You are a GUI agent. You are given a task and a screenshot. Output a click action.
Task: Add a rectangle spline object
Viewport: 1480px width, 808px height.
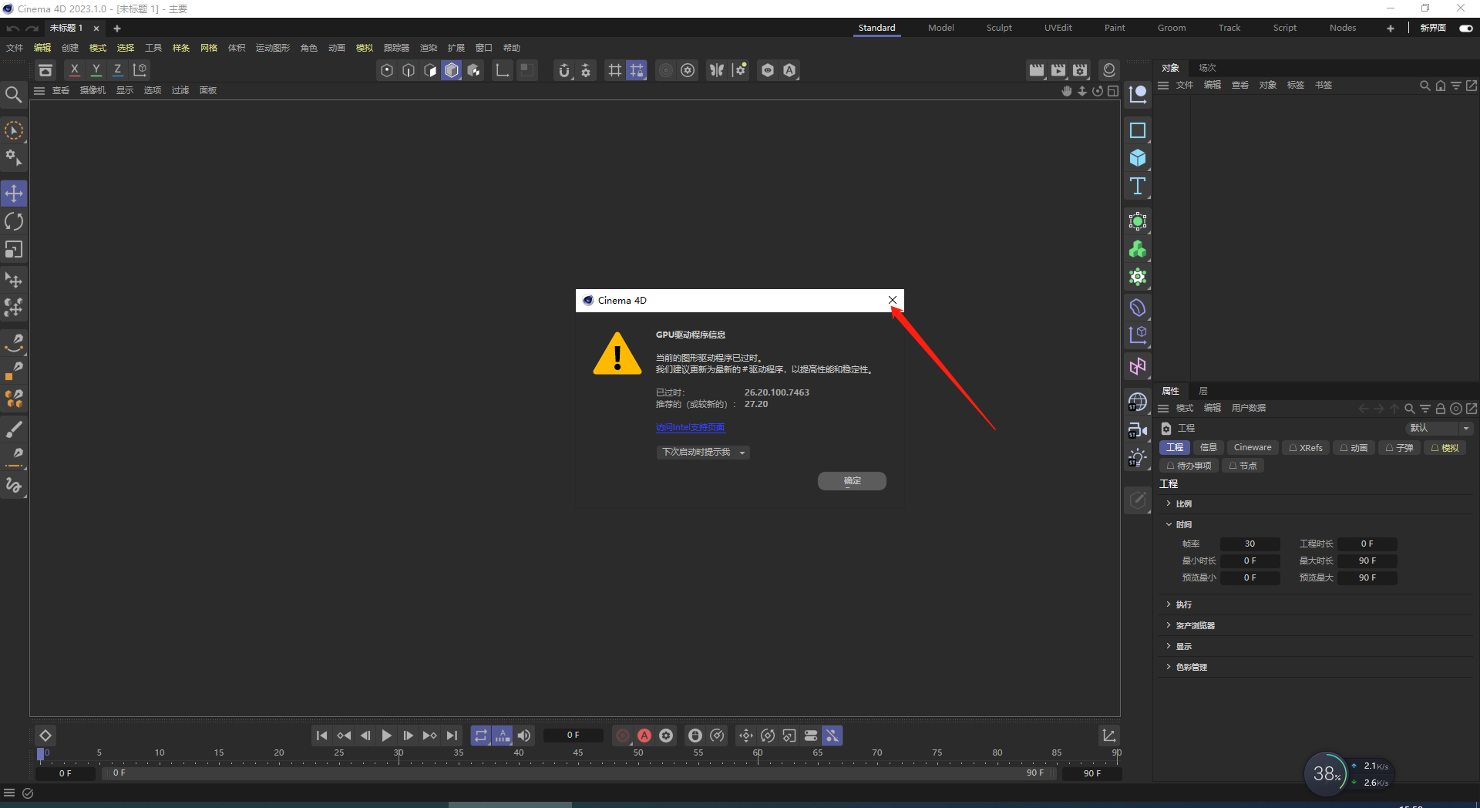tap(1138, 130)
